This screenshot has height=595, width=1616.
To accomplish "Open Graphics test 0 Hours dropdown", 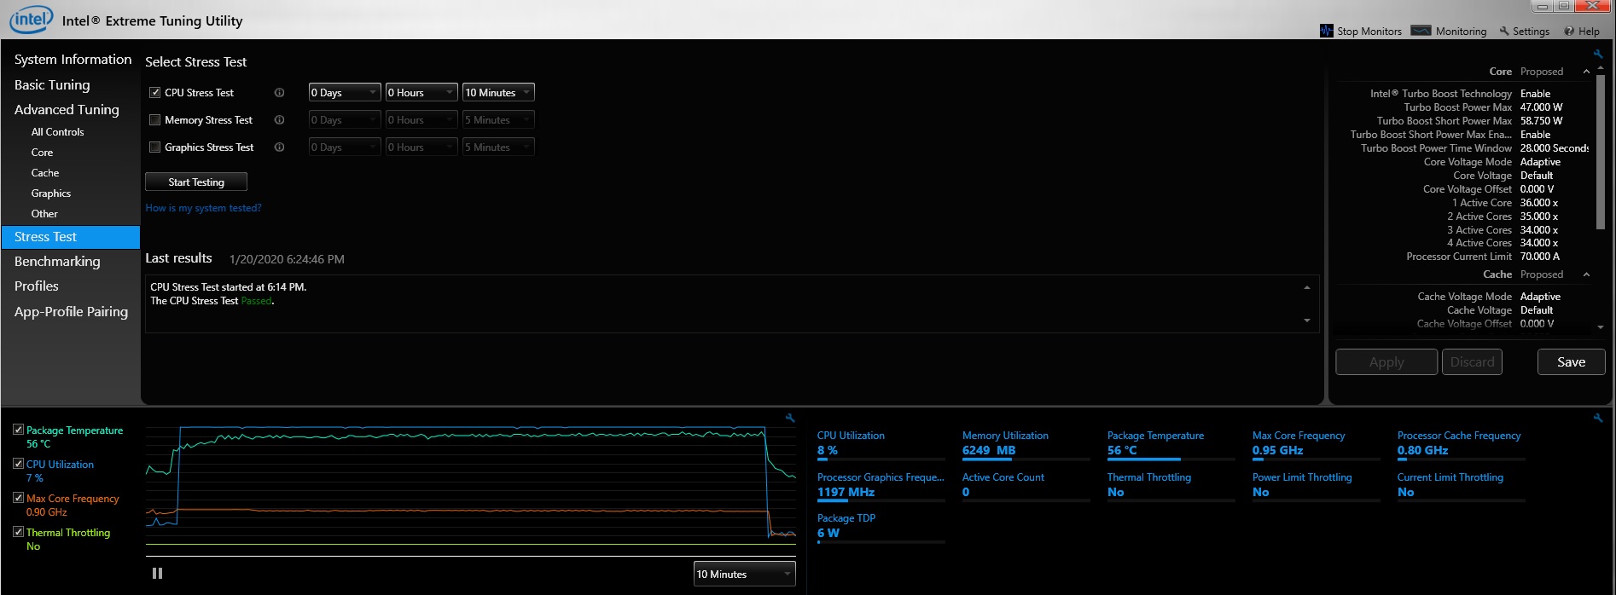I will (x=421, y=147).
